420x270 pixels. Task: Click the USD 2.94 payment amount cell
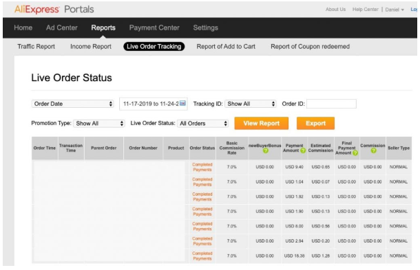coord(294,241)
